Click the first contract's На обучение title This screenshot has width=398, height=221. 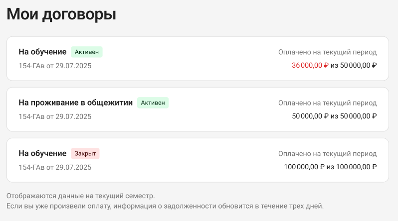tap(42, 52)
